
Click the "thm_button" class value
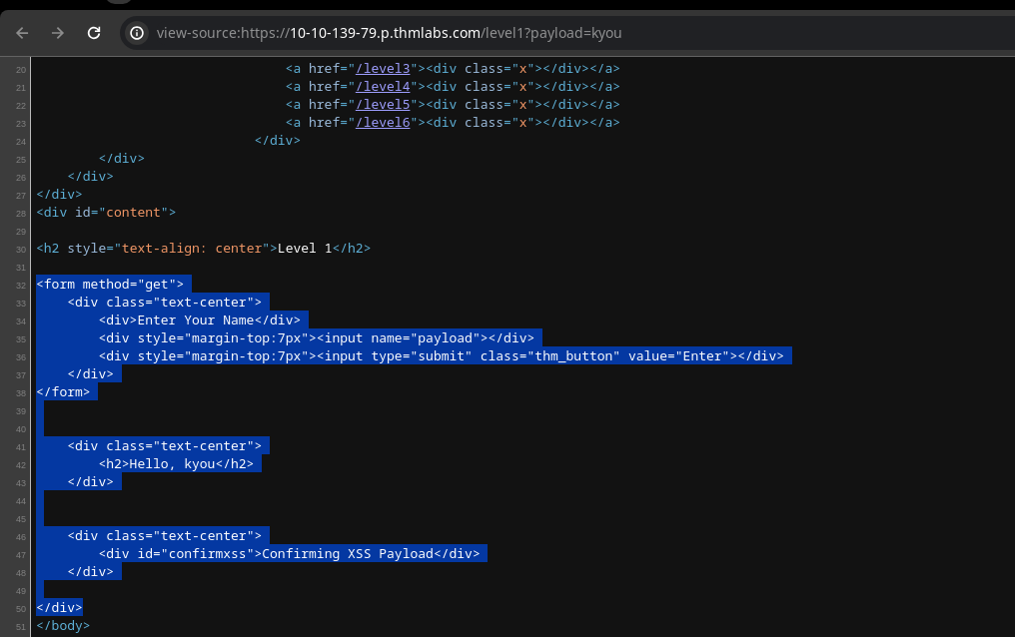(x=573, y=356)
